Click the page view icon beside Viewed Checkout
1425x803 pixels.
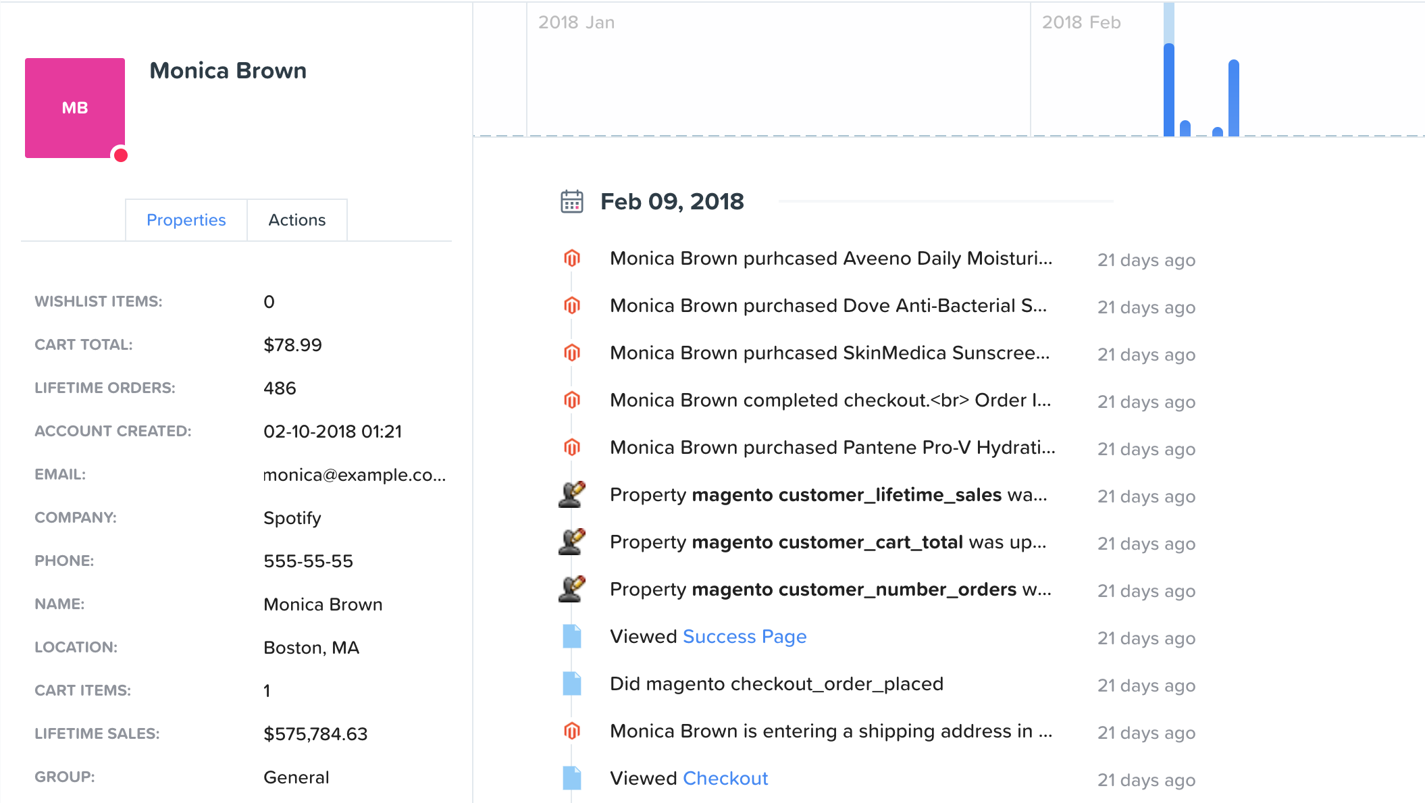tap(572, 778)
